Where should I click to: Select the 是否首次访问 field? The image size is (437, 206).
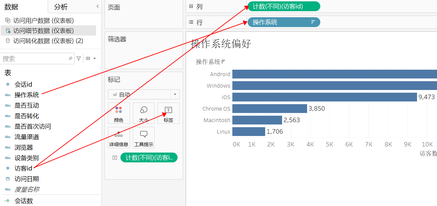(x=33, y=126)
